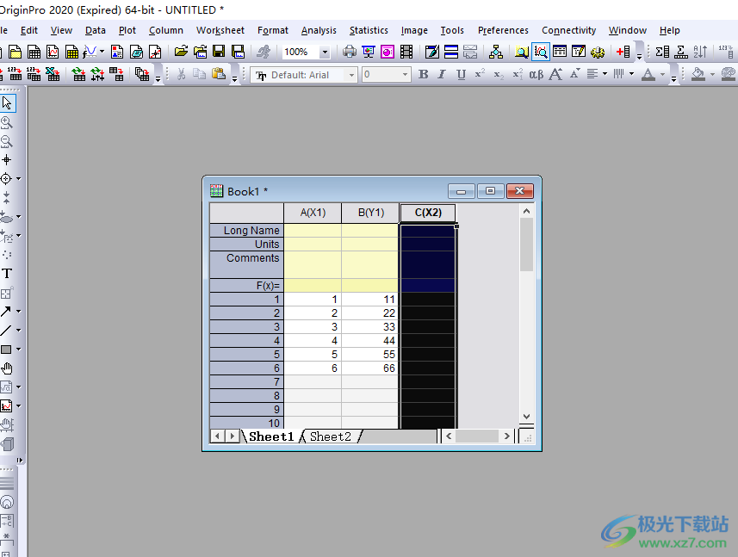Toggle Subscript formatting
Viewport: 738px width, 557px height.
click(x=499, y=74)
